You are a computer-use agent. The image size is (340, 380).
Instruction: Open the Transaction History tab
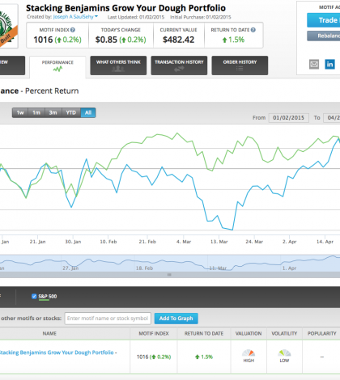[x=179, y=65]
